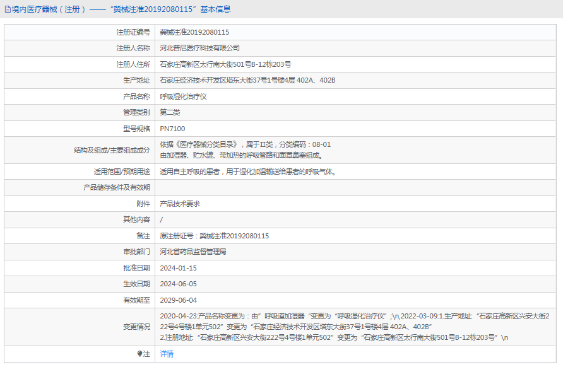
Task: Click the 产品技术要求 attachment text
Action: [180, 204]
